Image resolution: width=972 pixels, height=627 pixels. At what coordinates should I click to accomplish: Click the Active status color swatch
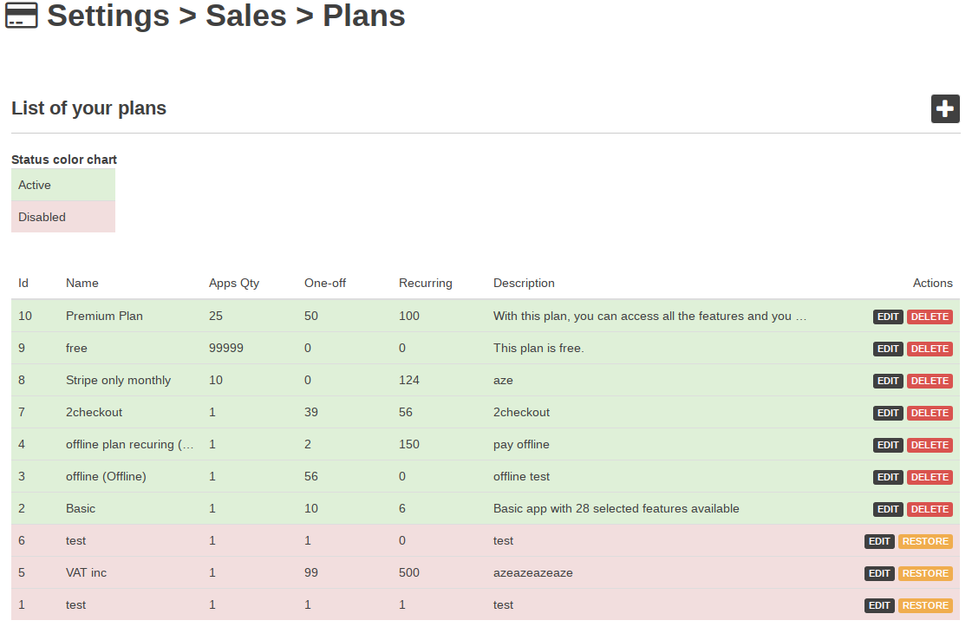click(63, 185)
